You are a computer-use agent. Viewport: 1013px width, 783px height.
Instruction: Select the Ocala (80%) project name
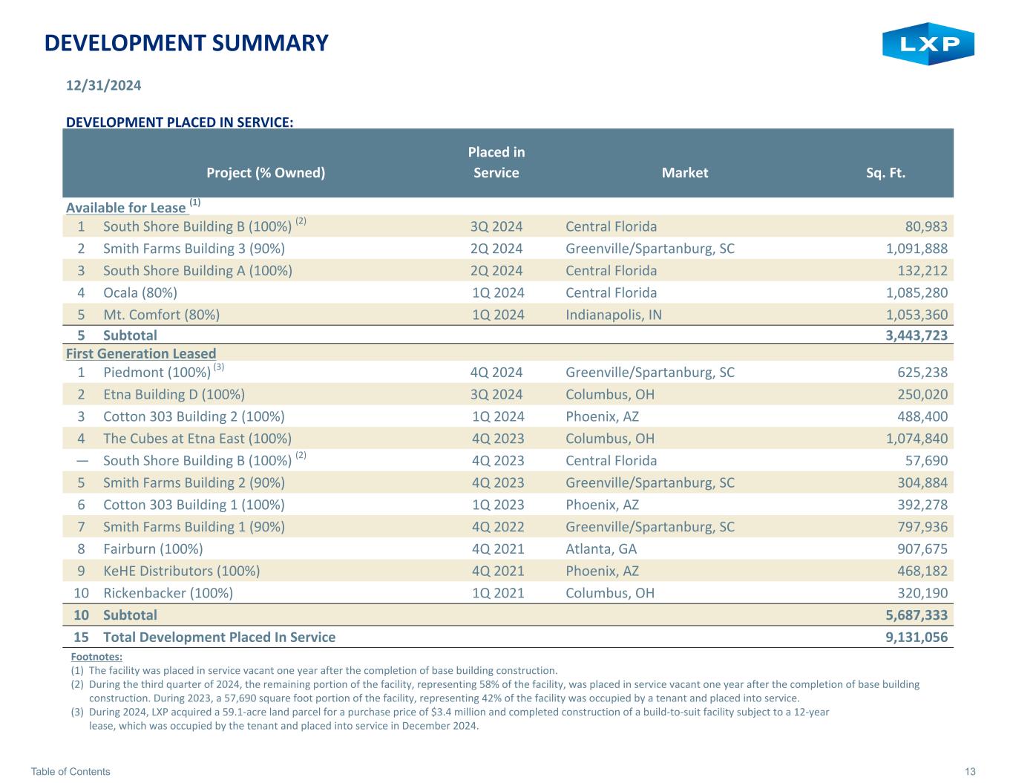coord(140,293)
